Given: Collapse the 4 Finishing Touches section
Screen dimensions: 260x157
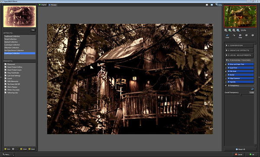Looking at the screenshot, I should (239, 60).
